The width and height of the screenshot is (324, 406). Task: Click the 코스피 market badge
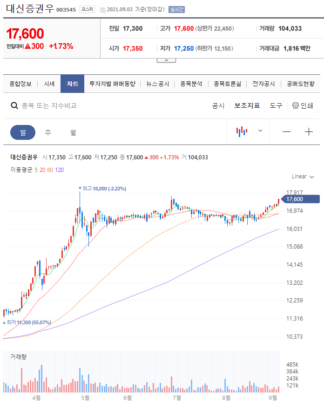87,9
